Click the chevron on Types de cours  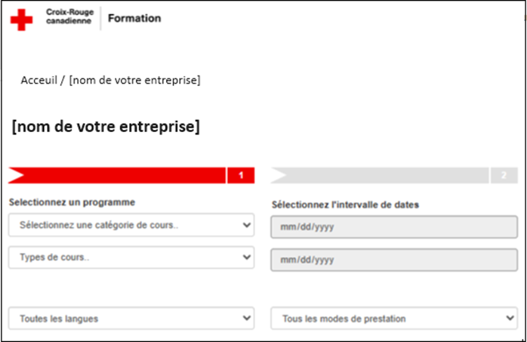click(247, 257)
